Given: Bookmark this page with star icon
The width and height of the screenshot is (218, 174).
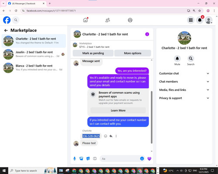Looking at the screenshot, I should 200,10.
